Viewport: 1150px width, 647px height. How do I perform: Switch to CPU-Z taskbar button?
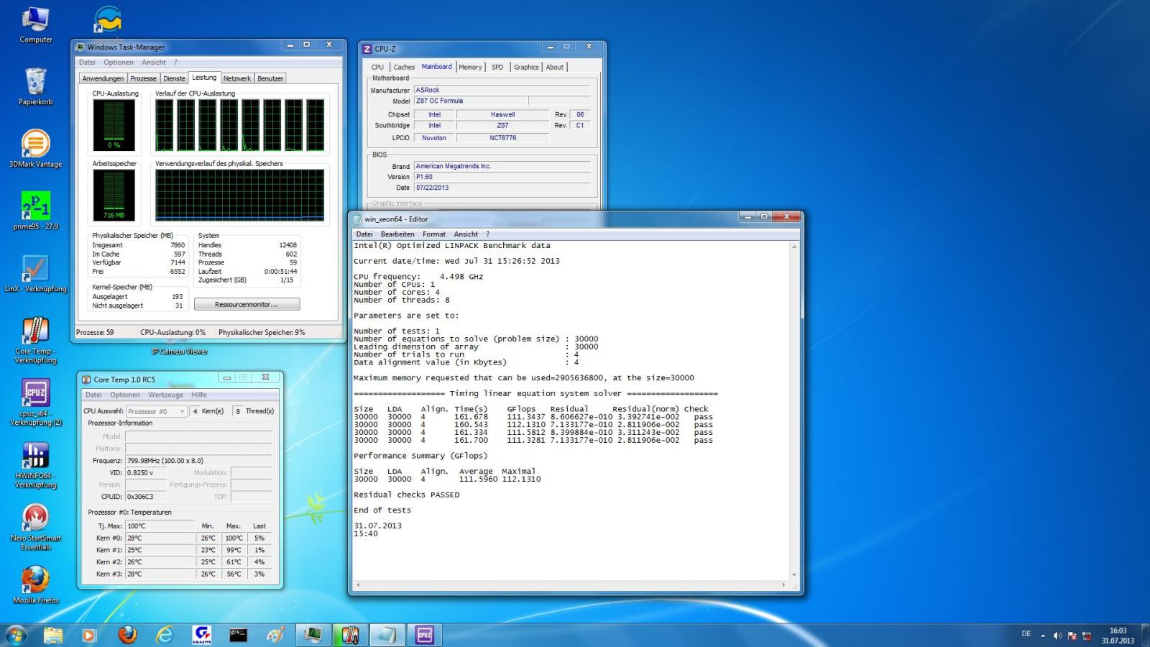pyautogui.click(x=425, y=635)
